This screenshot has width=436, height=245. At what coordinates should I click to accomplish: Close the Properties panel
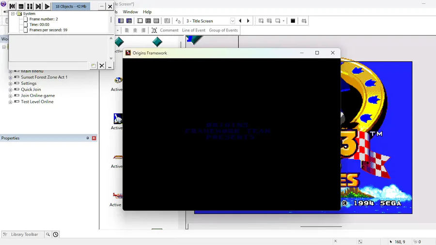(x=94, y=138)
